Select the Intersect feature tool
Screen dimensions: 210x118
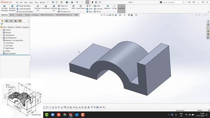(98, 9)
